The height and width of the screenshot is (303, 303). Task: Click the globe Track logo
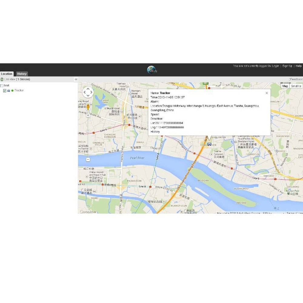tap(152, 70)
